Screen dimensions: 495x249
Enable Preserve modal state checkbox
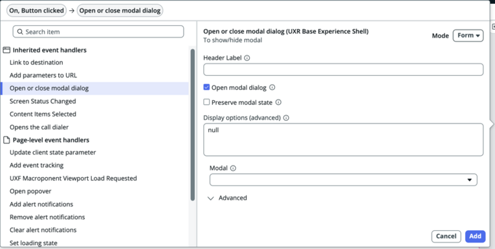(206, 102)
